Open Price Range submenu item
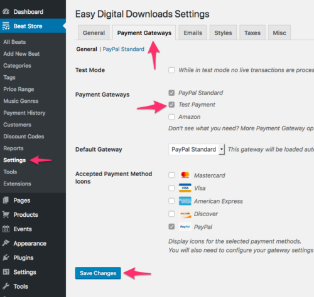Image resolution: width=314 pixels, height=297 pixels. [19, 89]
